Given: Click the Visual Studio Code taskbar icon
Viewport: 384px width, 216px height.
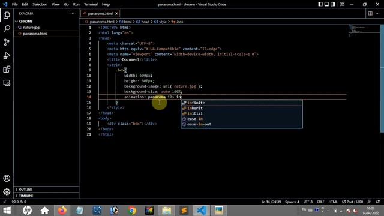Looking at the screenshot, I should point(202,211).
